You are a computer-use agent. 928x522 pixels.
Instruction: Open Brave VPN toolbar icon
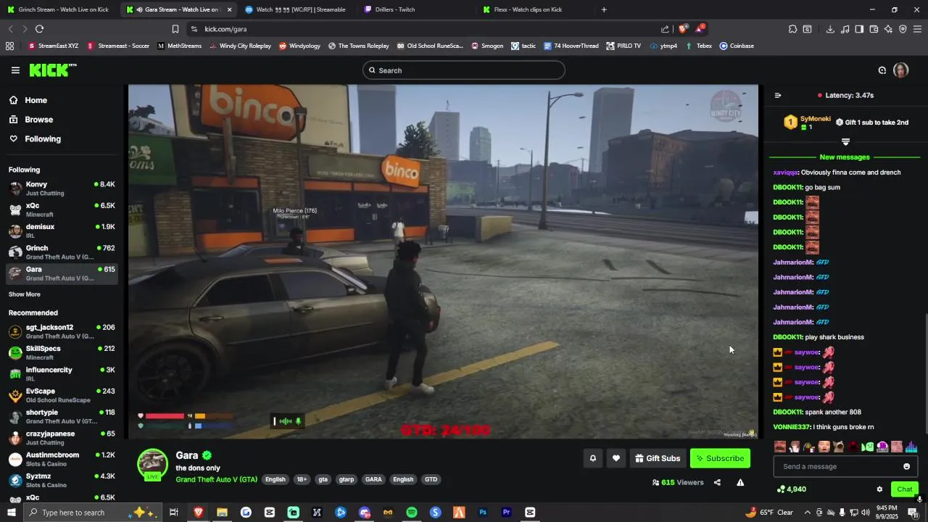click(x=903, y=29)
